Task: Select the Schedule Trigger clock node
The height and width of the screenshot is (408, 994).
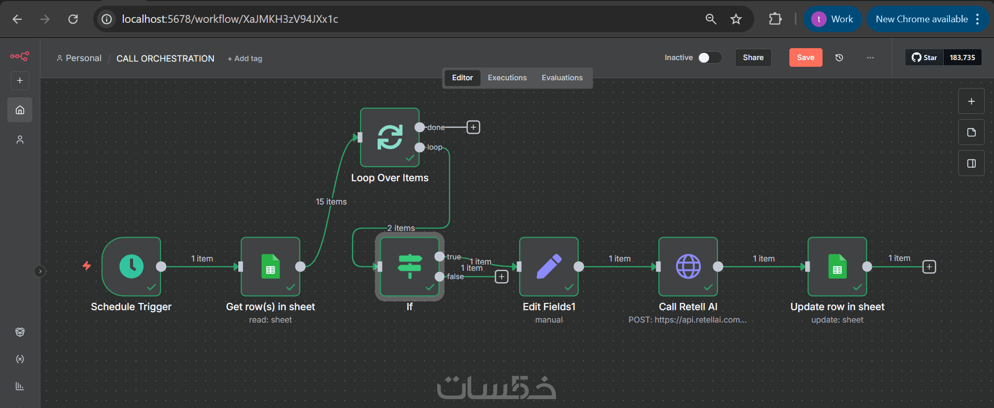Action: click(x=132, y=267)
